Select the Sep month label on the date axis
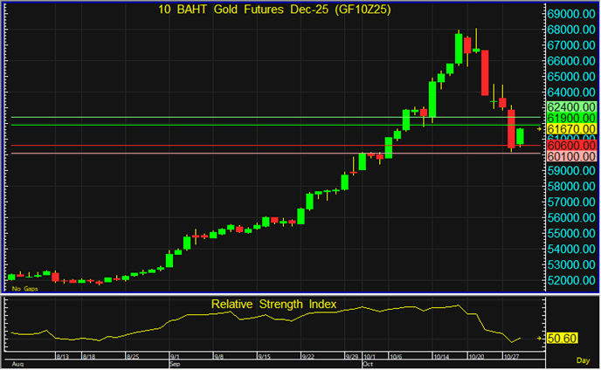 click(x=176, y=364)
